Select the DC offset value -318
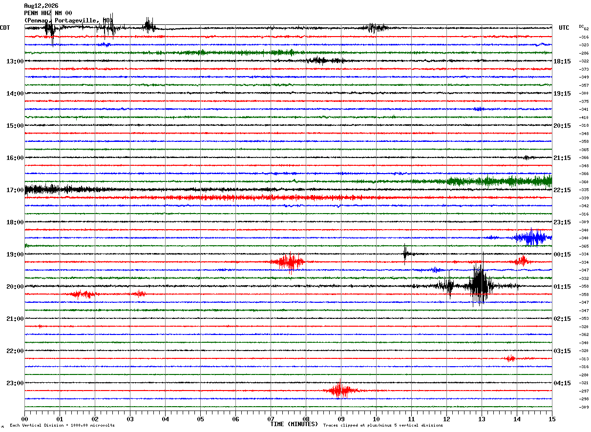 click(x=584, y=125)
